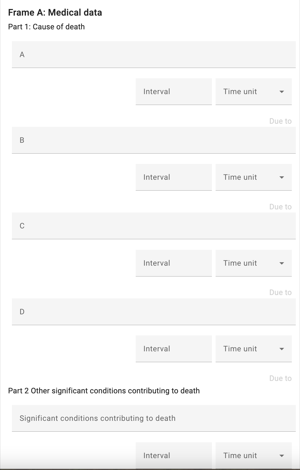Open the Time unit dropdown in Part 2
The image size is (300, 470).
pos(249,455)
